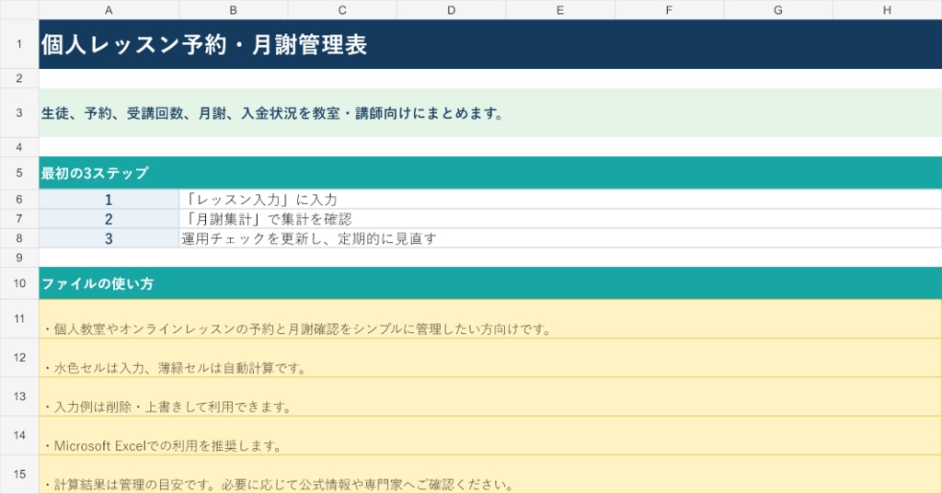The height and width of the screenshot is (494, 942).
Task: Select row 10 header
Action: (x=19, y=283)
